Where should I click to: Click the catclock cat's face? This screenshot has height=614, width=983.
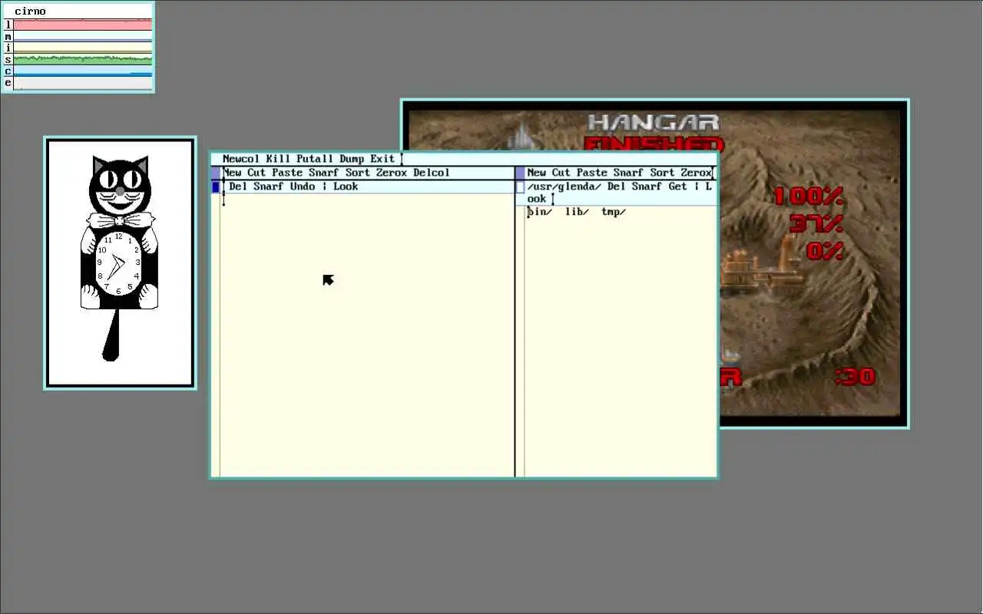120,187
